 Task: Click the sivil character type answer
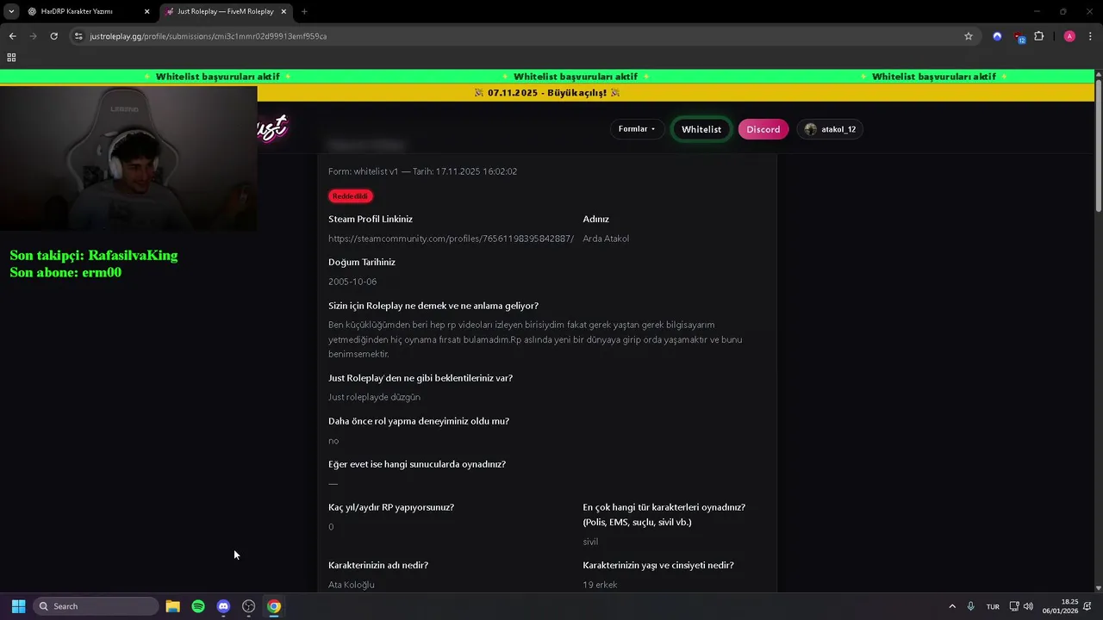click(590, 542)
